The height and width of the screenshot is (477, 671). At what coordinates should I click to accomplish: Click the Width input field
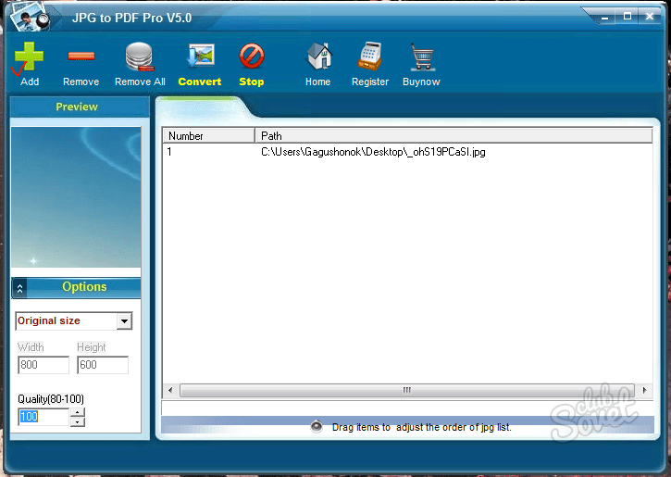(43, 365)
